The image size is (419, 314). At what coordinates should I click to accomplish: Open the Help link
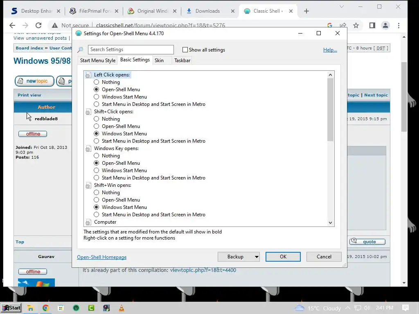coord(330,50)
